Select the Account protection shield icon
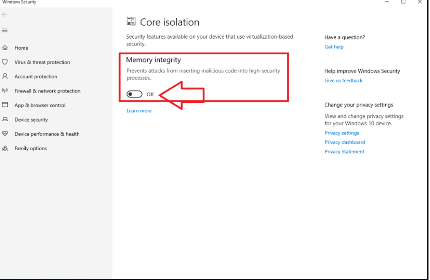 click(x=5, y=76)
